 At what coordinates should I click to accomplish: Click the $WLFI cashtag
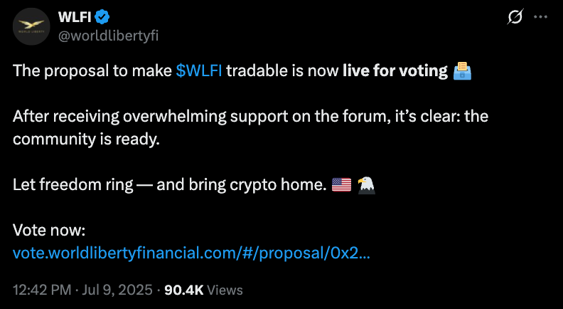click(199, 70)
